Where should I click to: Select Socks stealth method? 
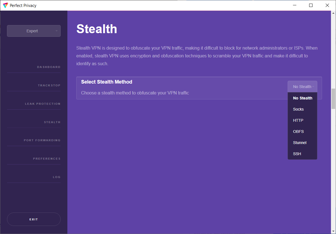302,109
